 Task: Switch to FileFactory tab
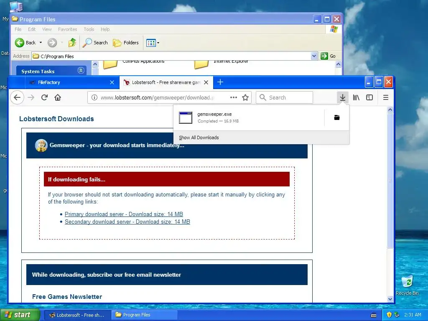pyautogui.click(x=72, y=82)
